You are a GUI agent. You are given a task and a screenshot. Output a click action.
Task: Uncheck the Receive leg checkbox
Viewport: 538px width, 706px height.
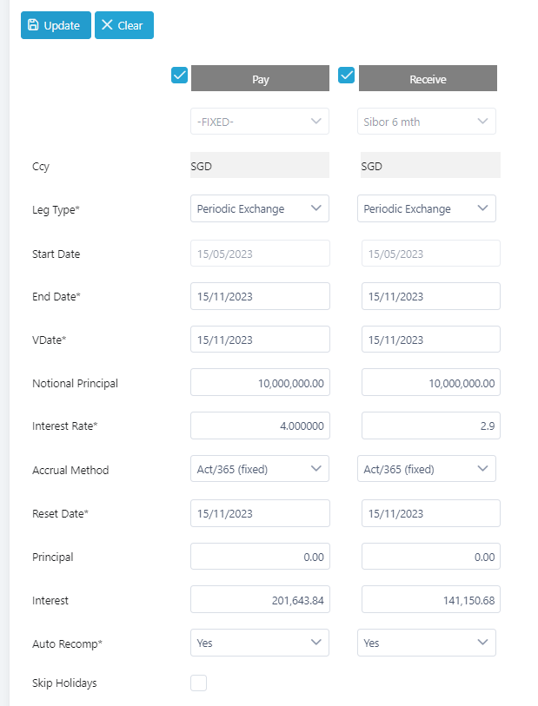tap(346, 76)
